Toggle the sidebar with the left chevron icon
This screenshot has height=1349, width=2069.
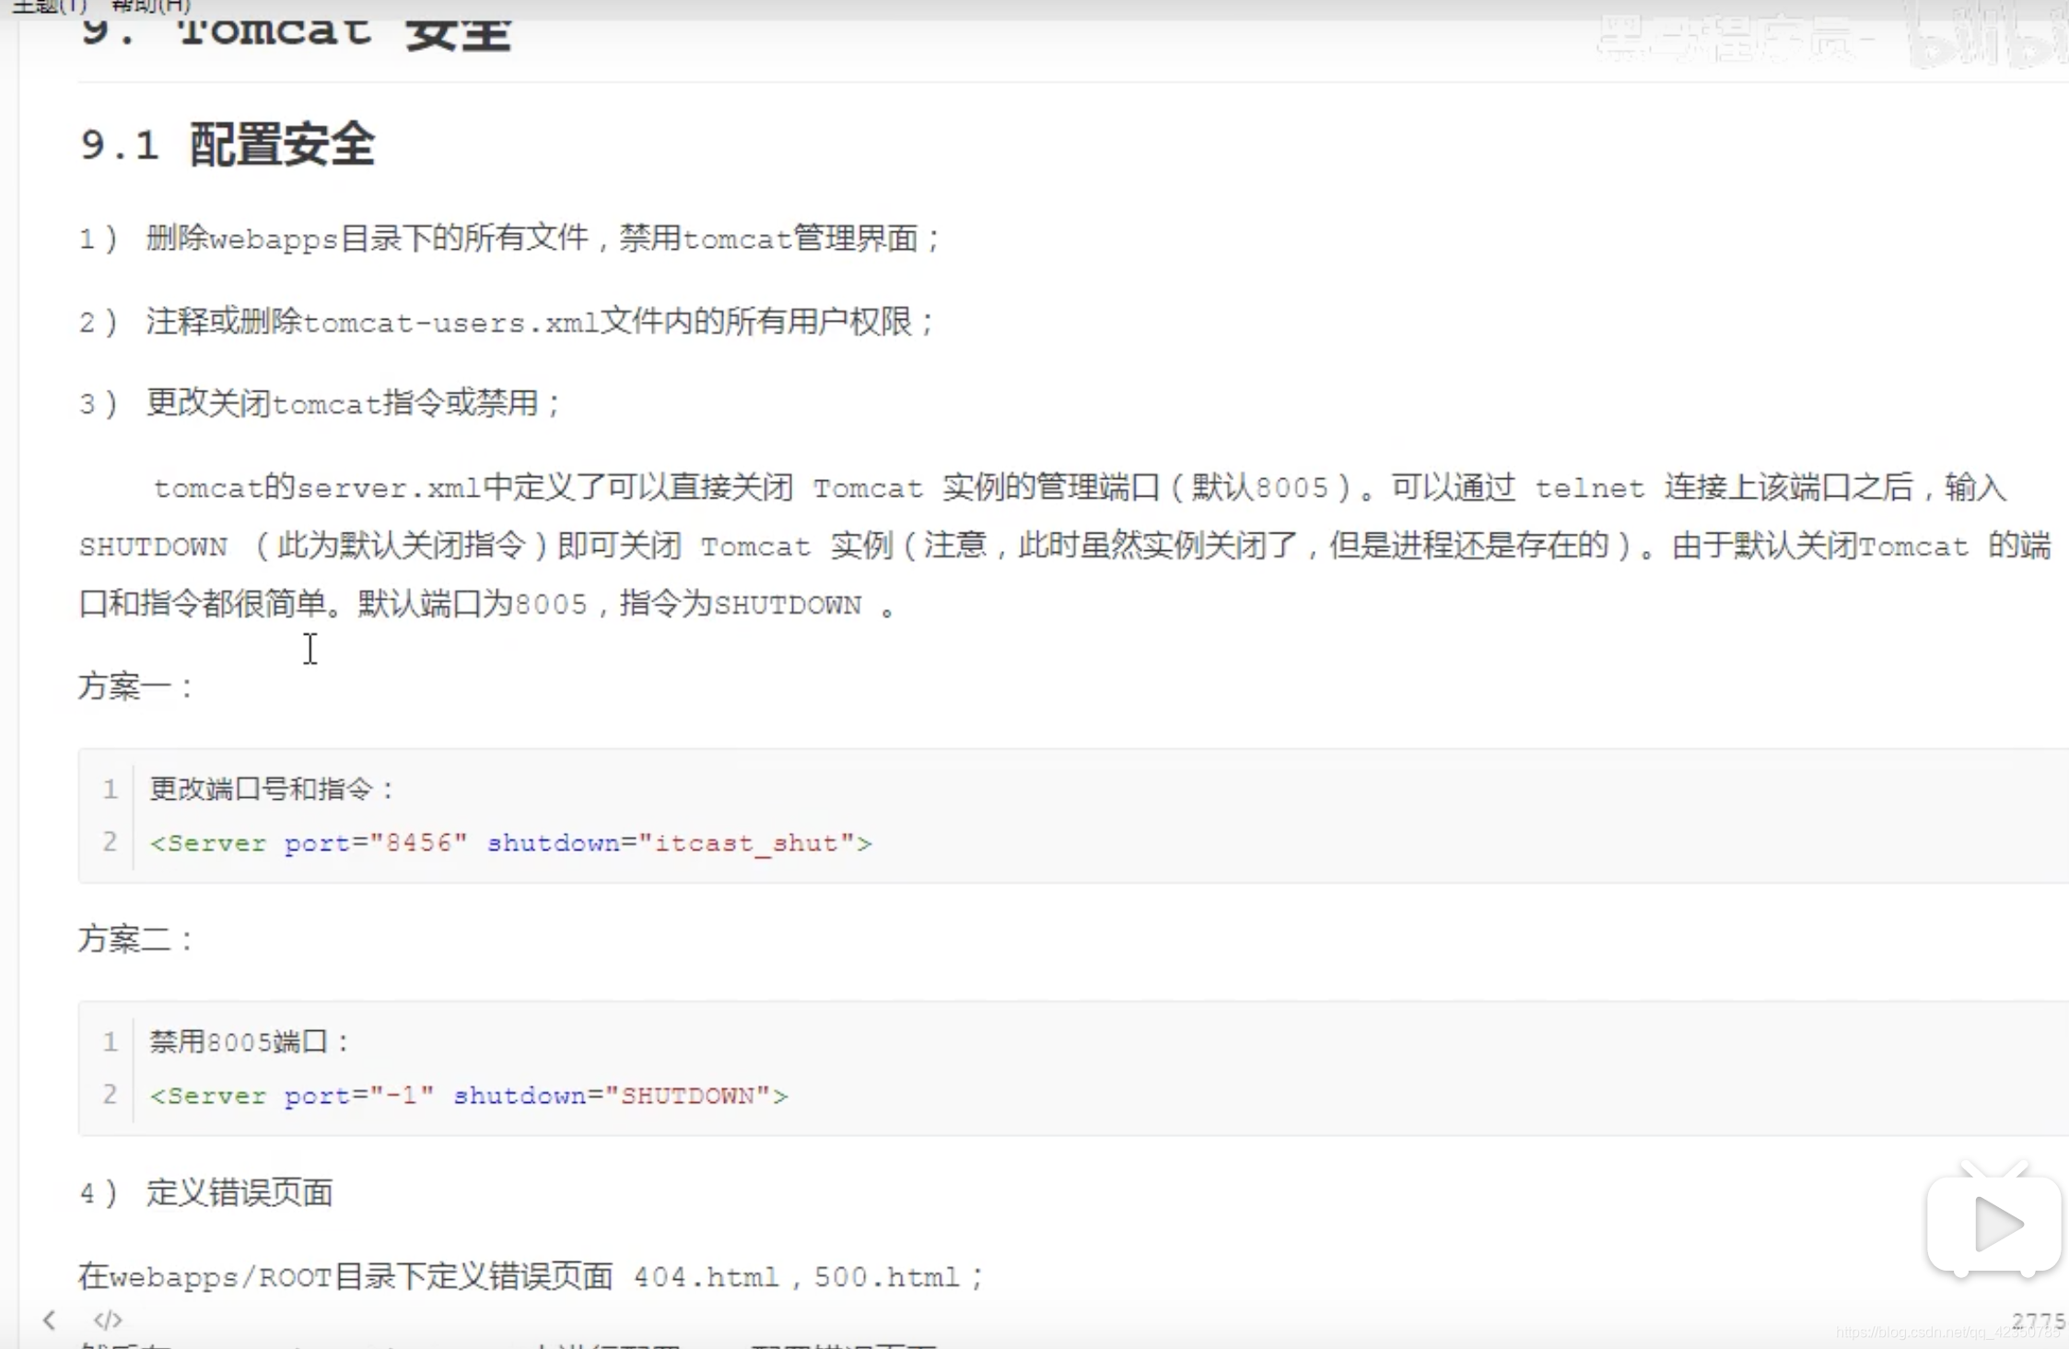[x=50, y=1320]
